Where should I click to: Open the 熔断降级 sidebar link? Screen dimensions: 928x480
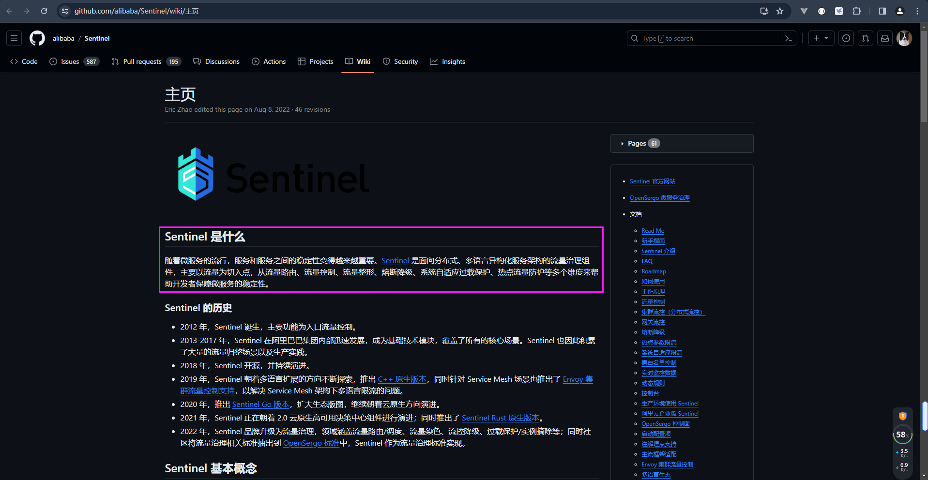tap(653, 332)
